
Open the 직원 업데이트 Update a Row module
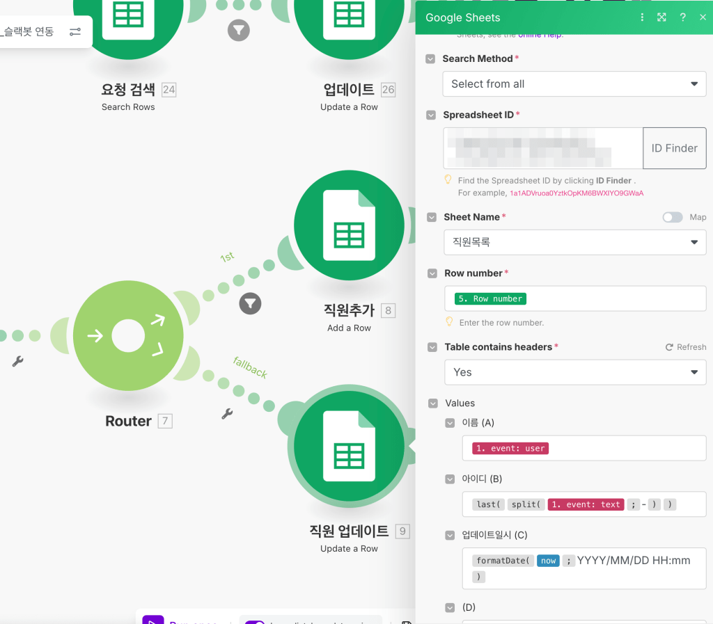click(x=349, y=446)
